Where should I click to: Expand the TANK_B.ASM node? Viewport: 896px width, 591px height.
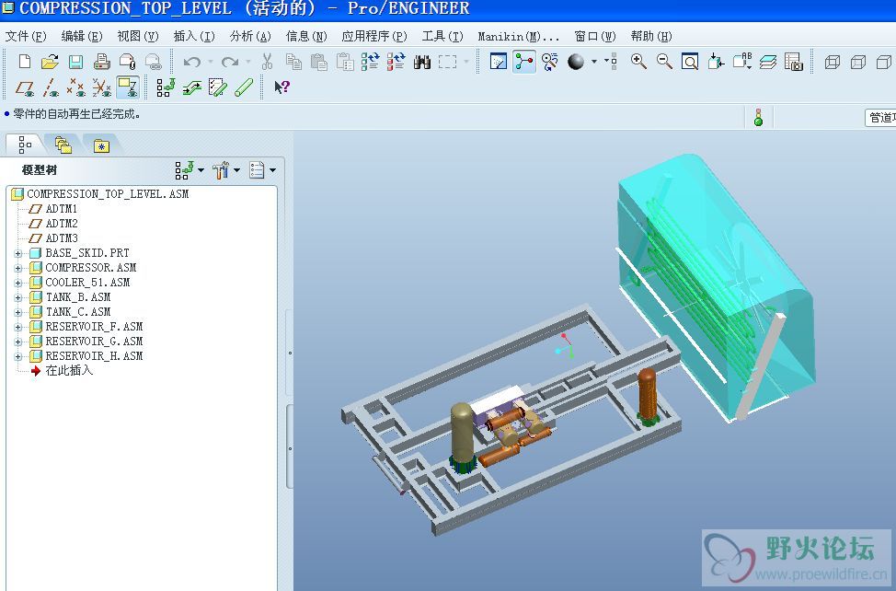pyautogui.click(x=17, y=297)
